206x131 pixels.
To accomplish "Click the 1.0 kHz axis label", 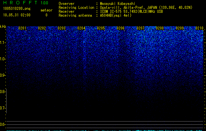I will click(3, 59).
